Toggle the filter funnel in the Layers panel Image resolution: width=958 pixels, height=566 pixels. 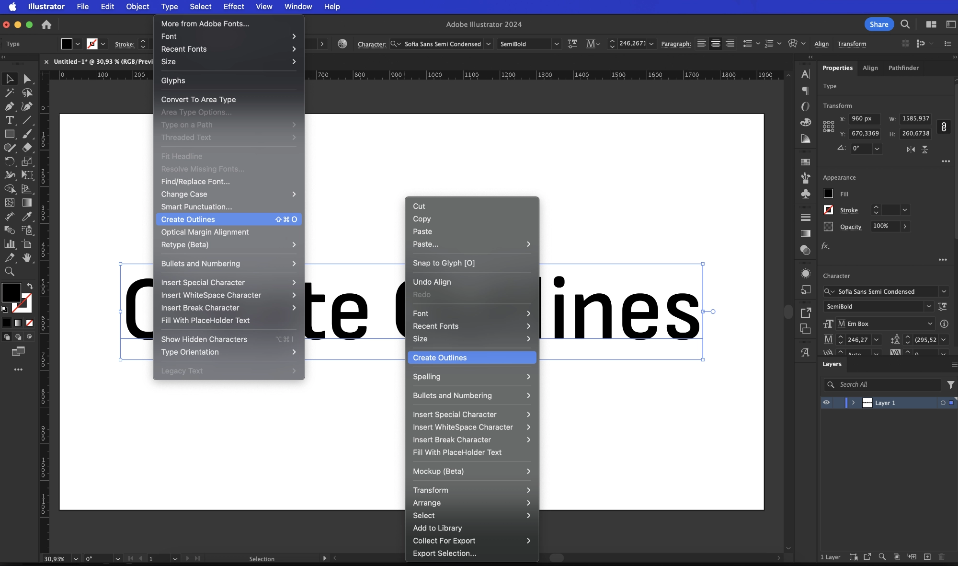point(951,385)
